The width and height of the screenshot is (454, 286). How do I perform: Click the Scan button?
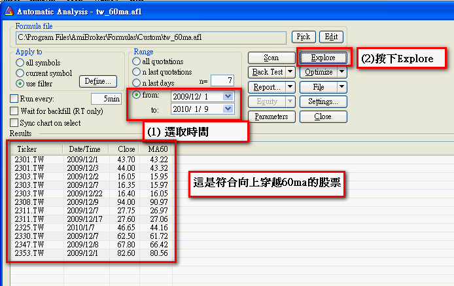click(x=271, y=58)
